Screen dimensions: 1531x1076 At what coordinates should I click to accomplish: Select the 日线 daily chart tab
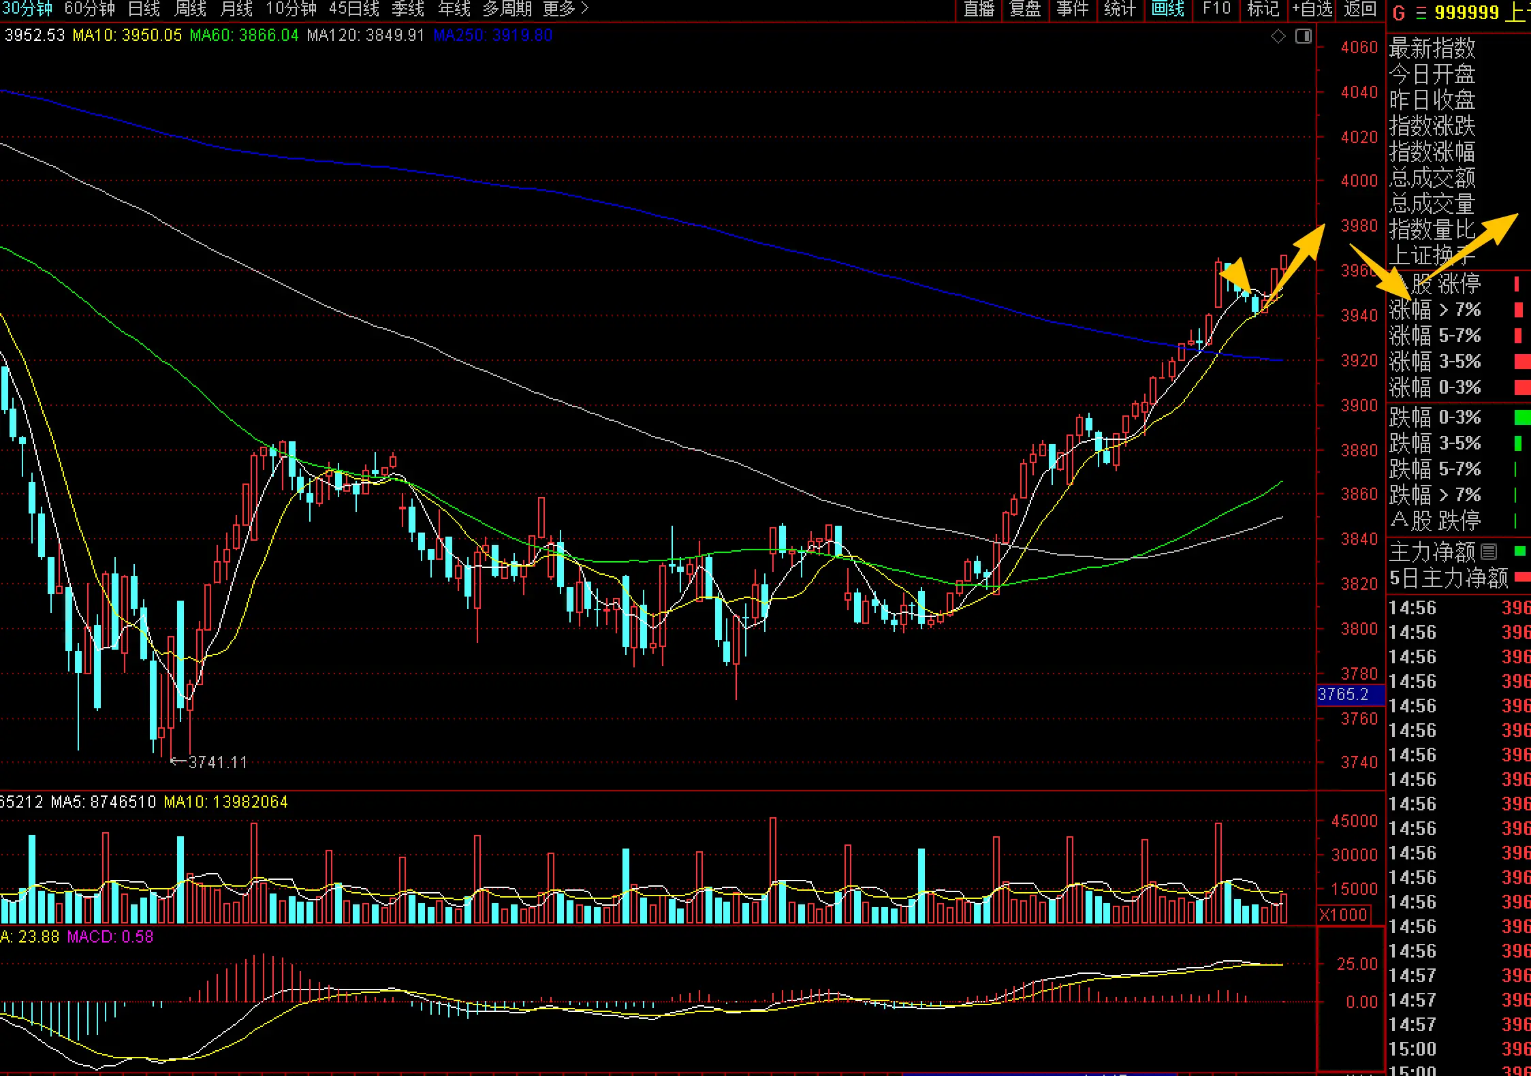tap(144, 10)
